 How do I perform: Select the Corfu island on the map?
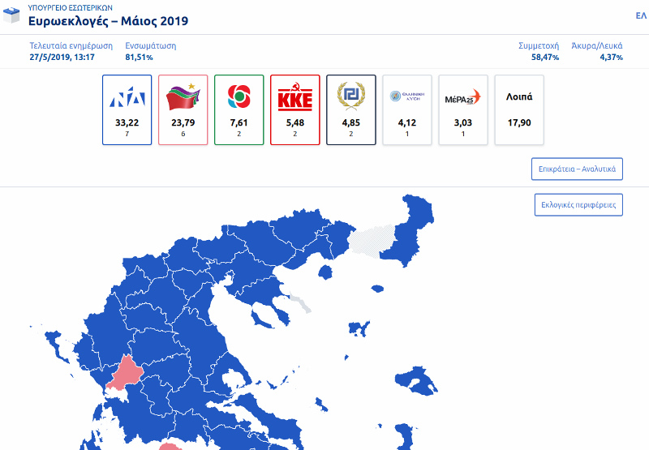(x=57, y=344)
